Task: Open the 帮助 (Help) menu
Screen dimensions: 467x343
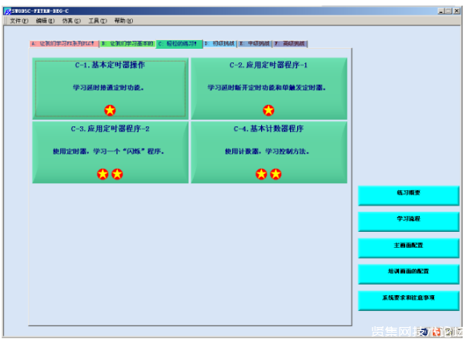Action: tap(123, 21)
